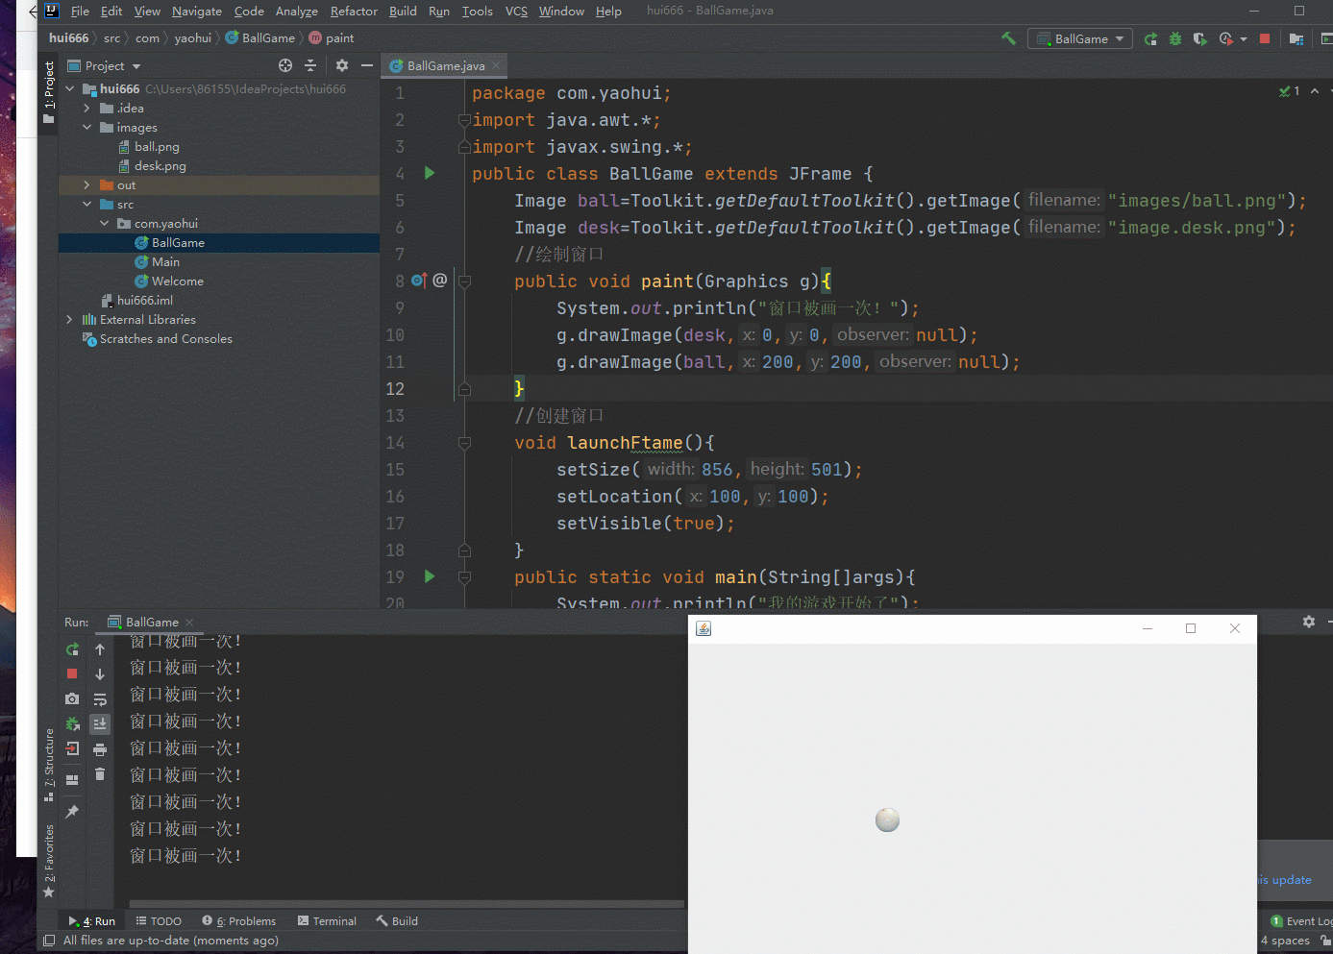Open the Navigate menu
This screenshot has height=954, width=1333.
coord(197,12)
